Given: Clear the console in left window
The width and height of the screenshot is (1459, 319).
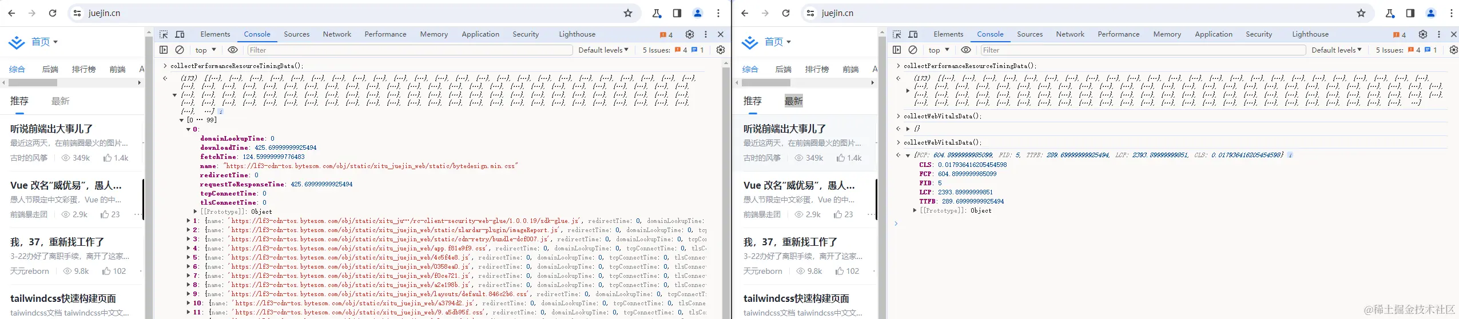Looking at the screenshot, I should pyautogui.click(x=180, y=50).
